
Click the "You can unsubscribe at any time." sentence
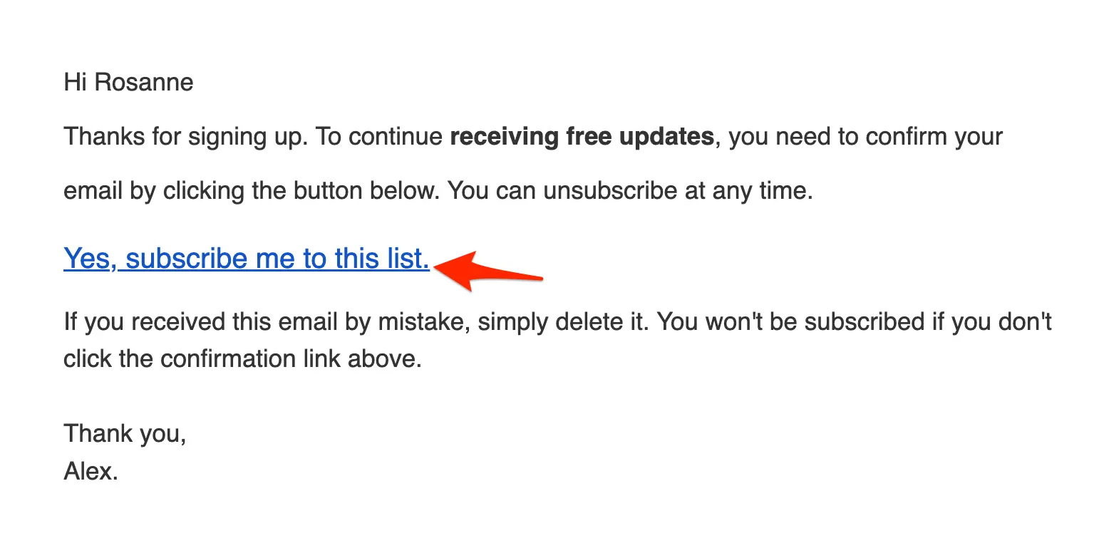pyautogui.click(x=629, y=191)
